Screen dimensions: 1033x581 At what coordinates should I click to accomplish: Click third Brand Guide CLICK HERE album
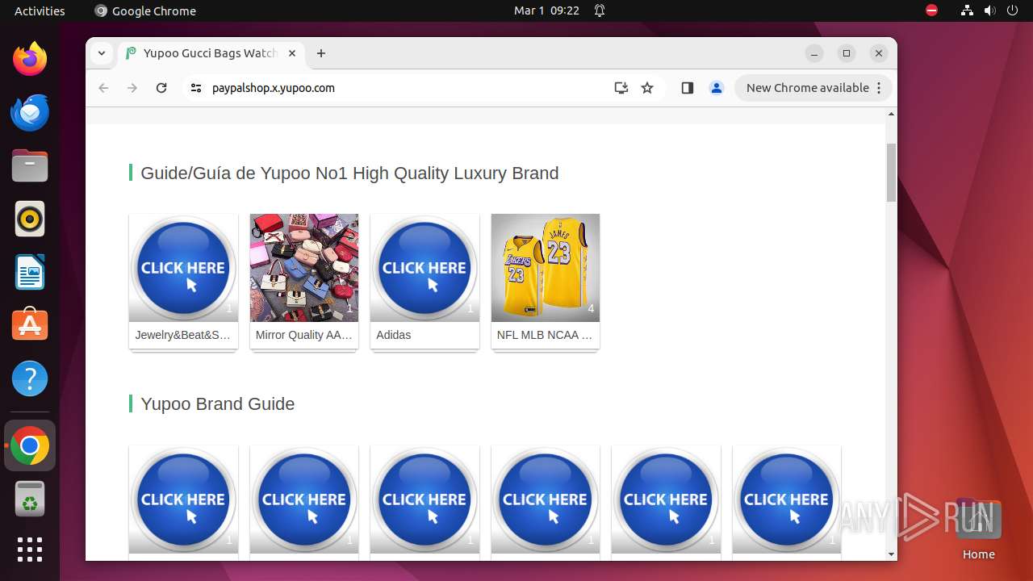click(424, 499)
